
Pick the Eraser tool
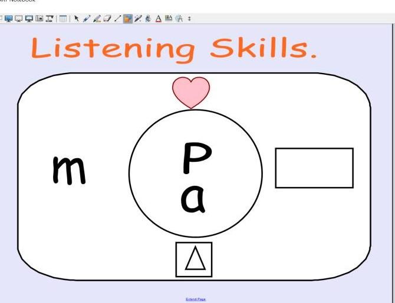pos(107,19)
